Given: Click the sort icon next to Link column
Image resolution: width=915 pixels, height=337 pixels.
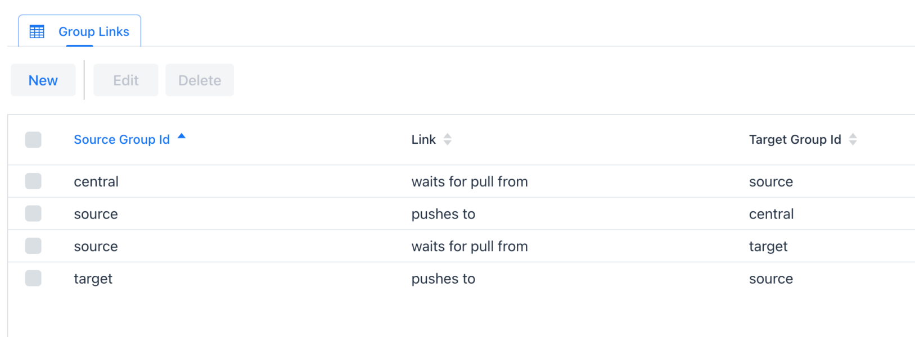Looking at the screenshot, I should point(448,139).
